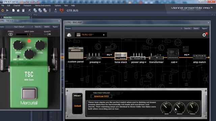
Task: Click the Bass knob in tone stack
Action: pyautogui.click(x=166, y=108)
